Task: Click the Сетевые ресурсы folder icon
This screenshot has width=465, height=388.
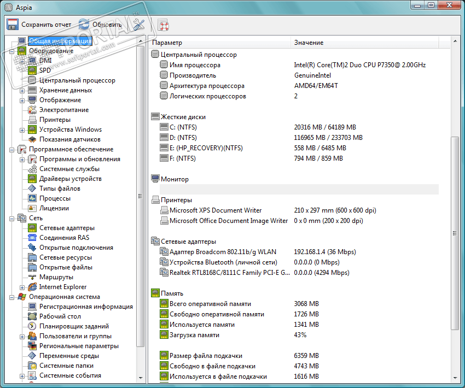Action: [x=32, y=257]
